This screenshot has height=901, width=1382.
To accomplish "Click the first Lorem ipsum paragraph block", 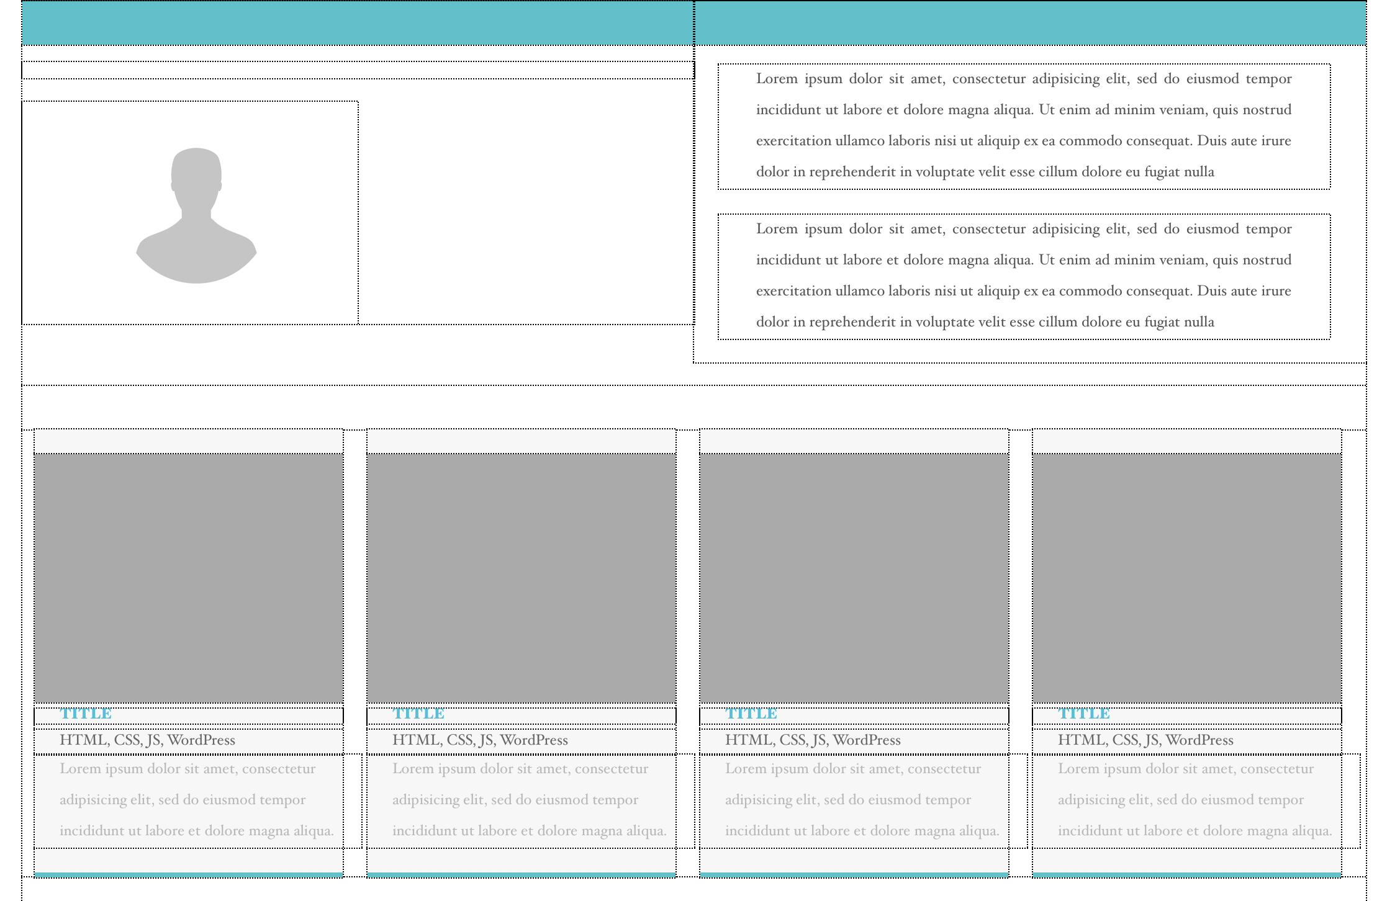I will 1023,125.
